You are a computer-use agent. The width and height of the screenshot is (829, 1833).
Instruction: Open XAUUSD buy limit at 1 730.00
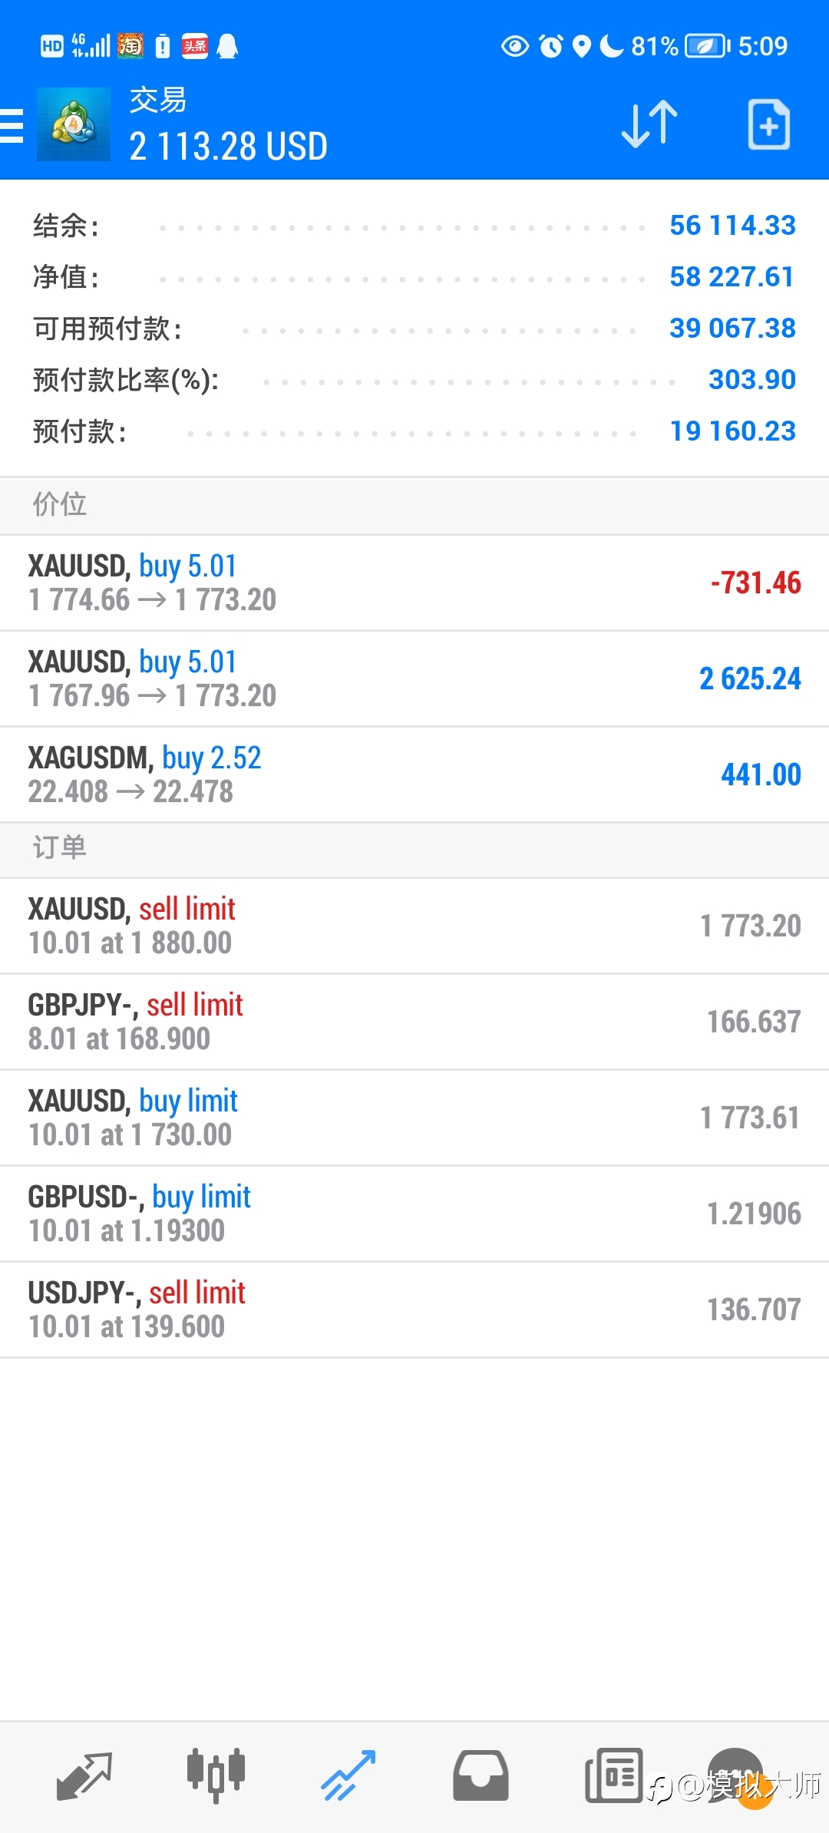[x=414, y=1118]
